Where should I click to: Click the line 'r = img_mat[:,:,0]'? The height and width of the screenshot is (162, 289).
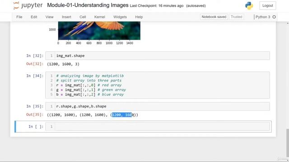pyautogui.click(x=76, y=85)
